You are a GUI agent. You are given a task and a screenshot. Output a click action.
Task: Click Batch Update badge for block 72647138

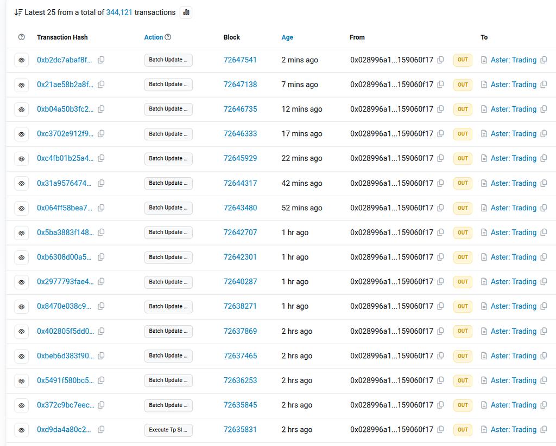click(x=168, y=85)
